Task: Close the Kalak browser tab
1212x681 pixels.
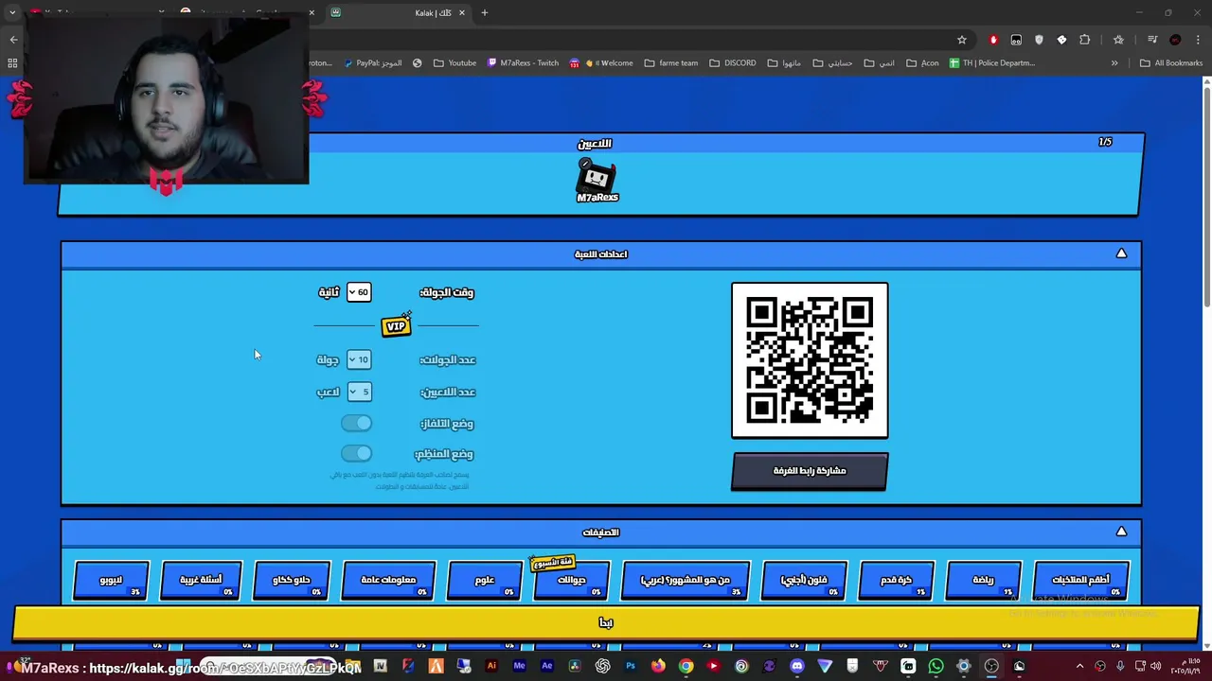Action: [462, 13]
